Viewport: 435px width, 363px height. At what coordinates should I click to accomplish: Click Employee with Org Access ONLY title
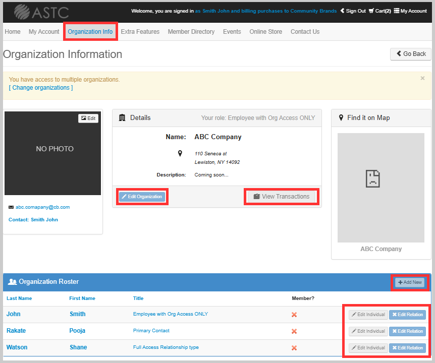(x=171, y=314)
